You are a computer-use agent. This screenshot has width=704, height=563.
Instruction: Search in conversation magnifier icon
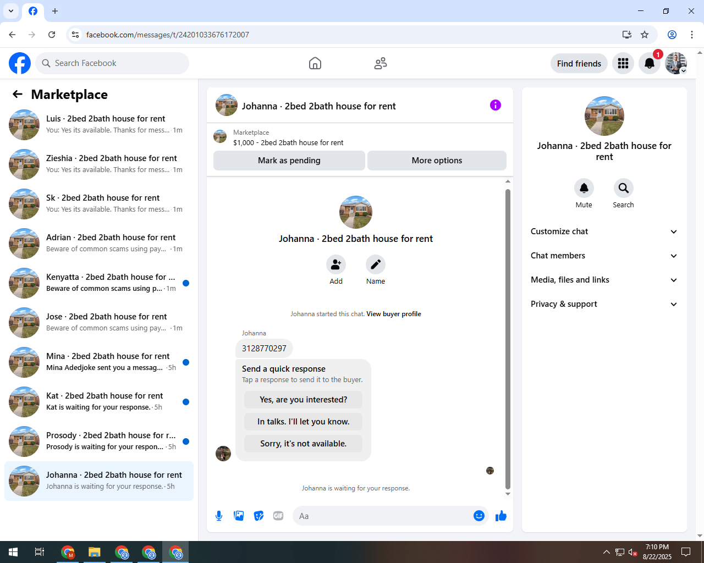point(624,188)
